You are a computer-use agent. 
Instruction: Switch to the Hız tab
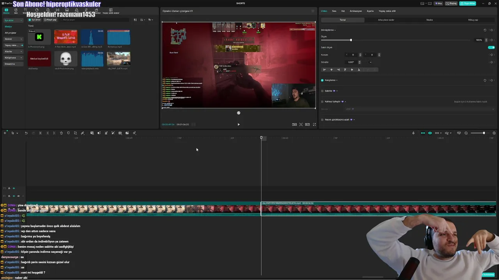[x=343, y=11]
